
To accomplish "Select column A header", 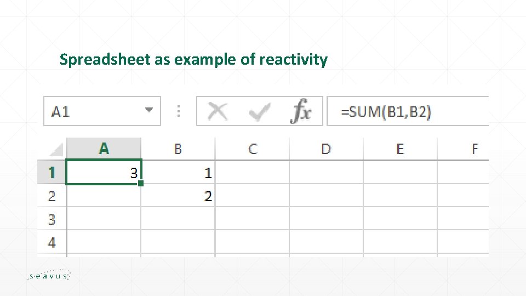I will click(104, 149).
